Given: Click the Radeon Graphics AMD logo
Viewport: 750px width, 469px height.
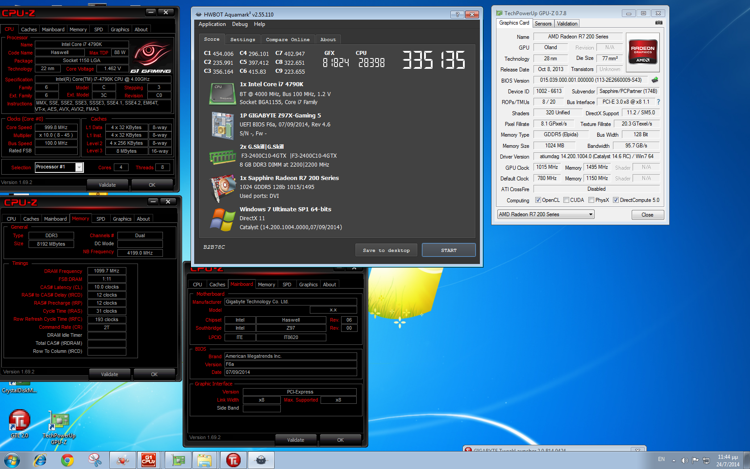Looking at the screenshot, I should pyautogui.click(x=642, y=52).
